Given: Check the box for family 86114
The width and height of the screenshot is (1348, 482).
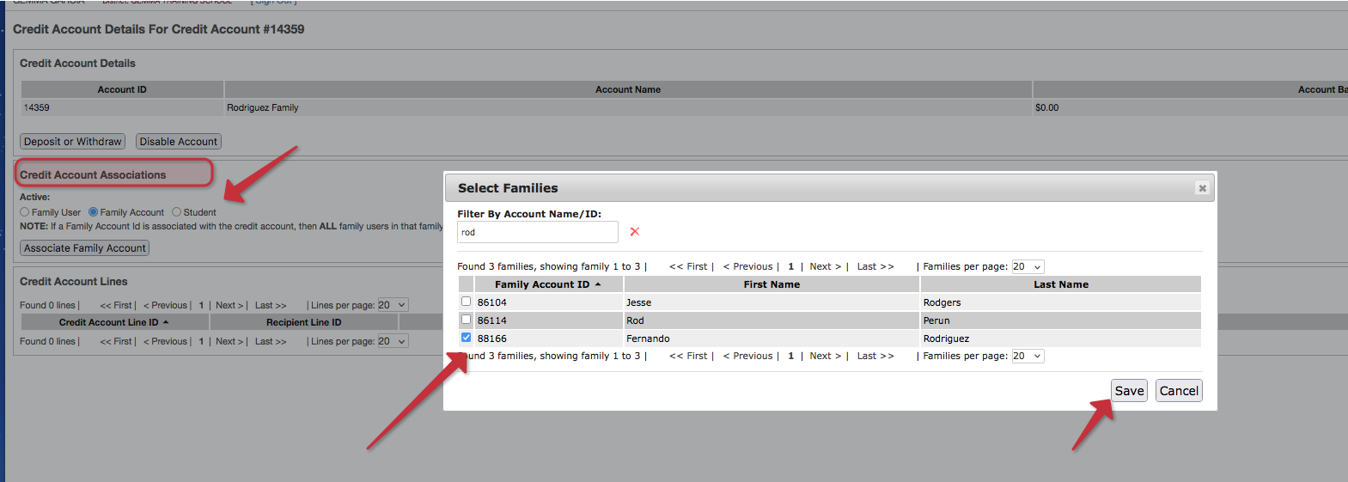Looking at the screenshot, I should tap(466, 320).
